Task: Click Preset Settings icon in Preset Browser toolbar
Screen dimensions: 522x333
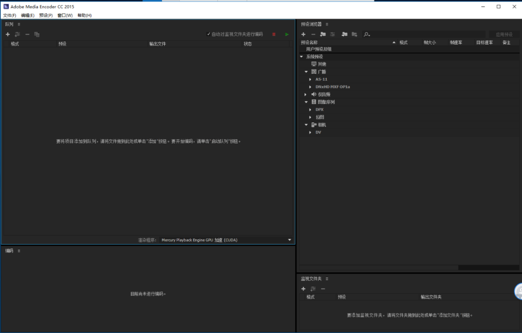Action: [x=333, y=34]
